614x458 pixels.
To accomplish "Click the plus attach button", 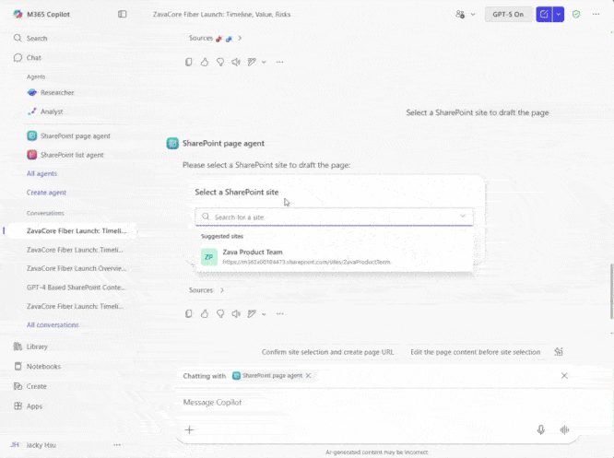I will point(189,429).
